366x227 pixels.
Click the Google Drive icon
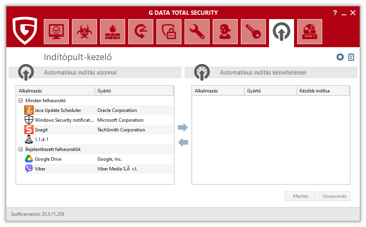click(29, 159)
